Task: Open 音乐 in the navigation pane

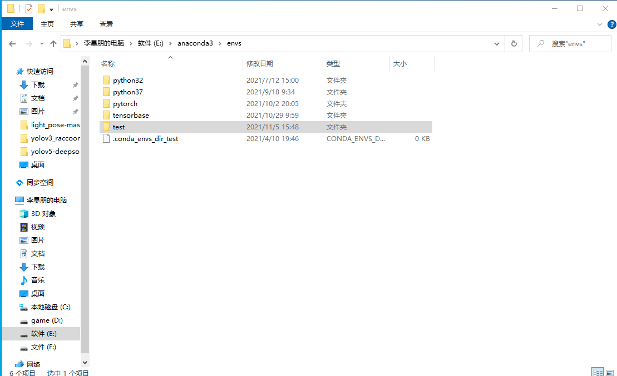Action: click(x=38, y=280)
